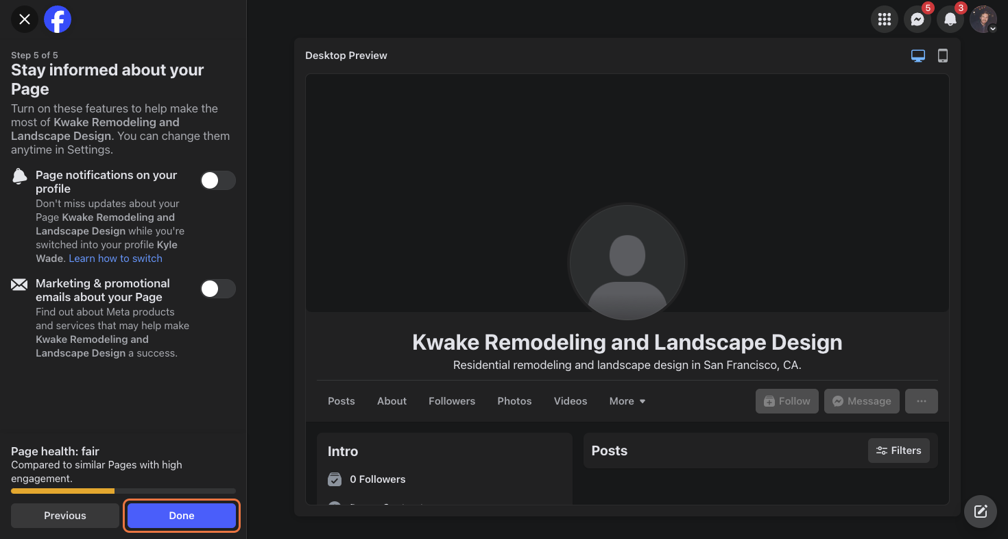Screen dimensions: 1008x539
Task: View the Photos tab
Action: click(x=515, y=401)
